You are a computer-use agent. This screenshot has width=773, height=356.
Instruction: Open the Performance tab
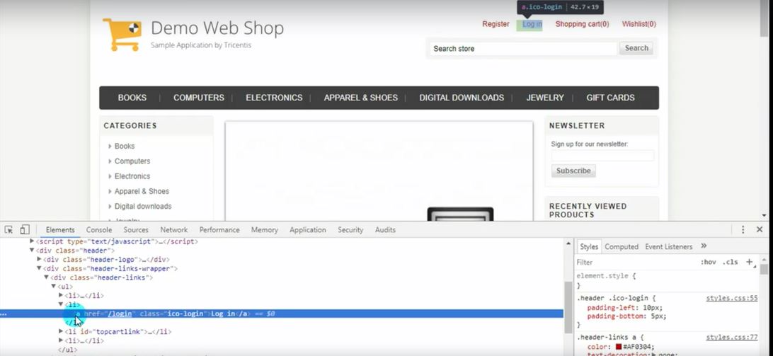point(219,230)
